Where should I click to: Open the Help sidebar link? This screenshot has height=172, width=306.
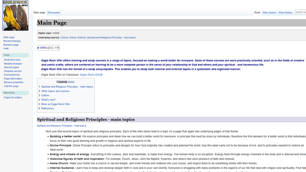[6, 48]
